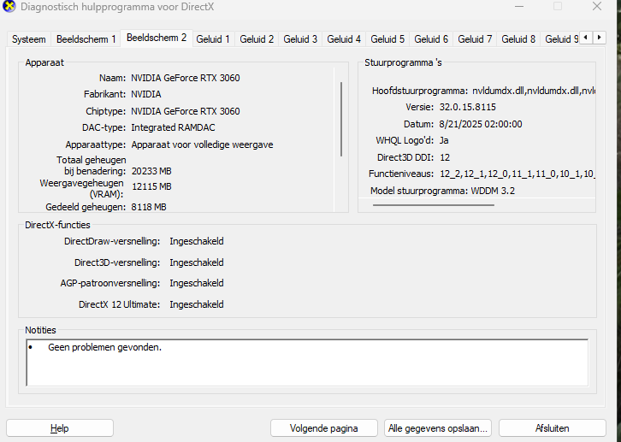Click the DirectX 12 Ultimate Ingeschakeld status
The image size is (621, 442).
[x=197, y=304]
